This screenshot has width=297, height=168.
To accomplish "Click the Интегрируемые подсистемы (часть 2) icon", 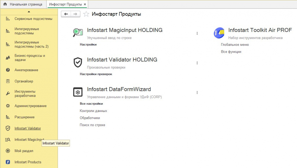I will coord(8,44).
